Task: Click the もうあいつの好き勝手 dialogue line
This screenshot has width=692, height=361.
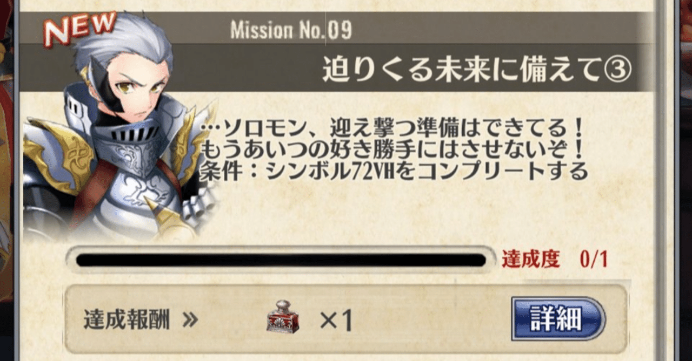Action: pyautogui.click(x=392, y=150)
